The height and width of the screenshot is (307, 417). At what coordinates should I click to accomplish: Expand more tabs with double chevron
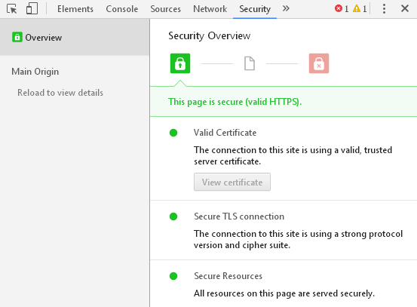point(286,9)
